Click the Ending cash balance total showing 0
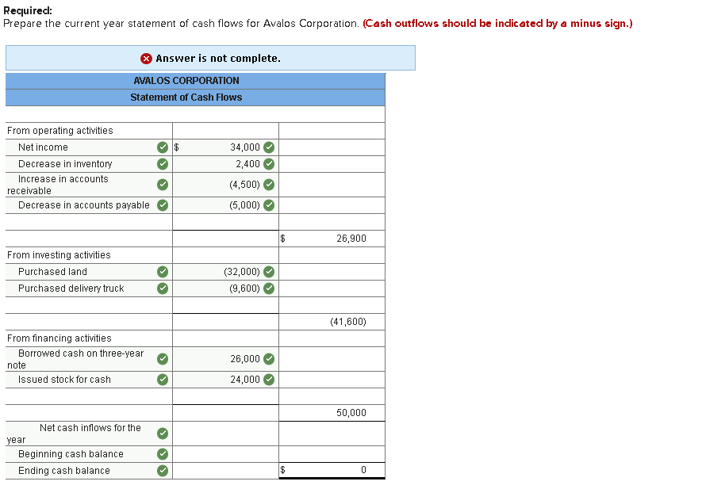The image size is (702, 489). (332, 470)
